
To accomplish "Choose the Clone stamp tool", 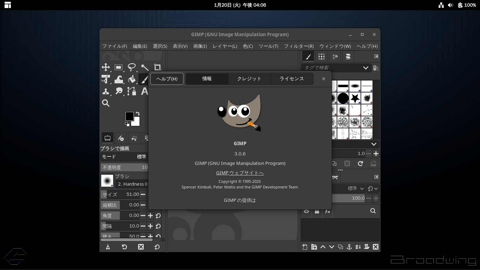I will 106,91.
